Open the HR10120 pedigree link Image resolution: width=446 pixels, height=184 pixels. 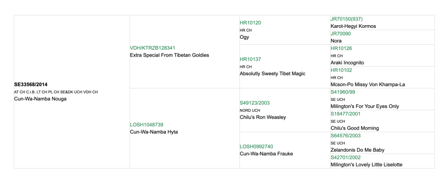click(x=250, y=23)
